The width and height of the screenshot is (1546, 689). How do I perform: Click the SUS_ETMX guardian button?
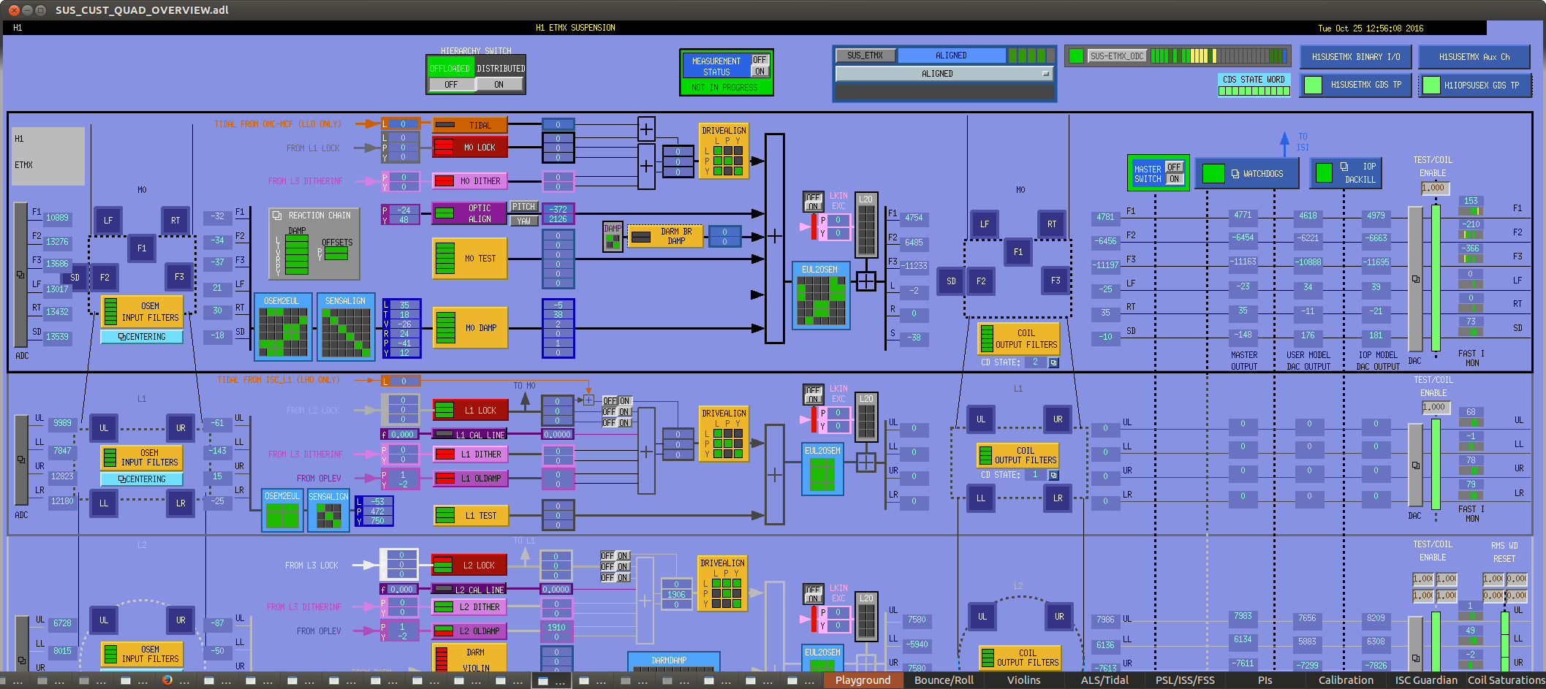point(865,56)
